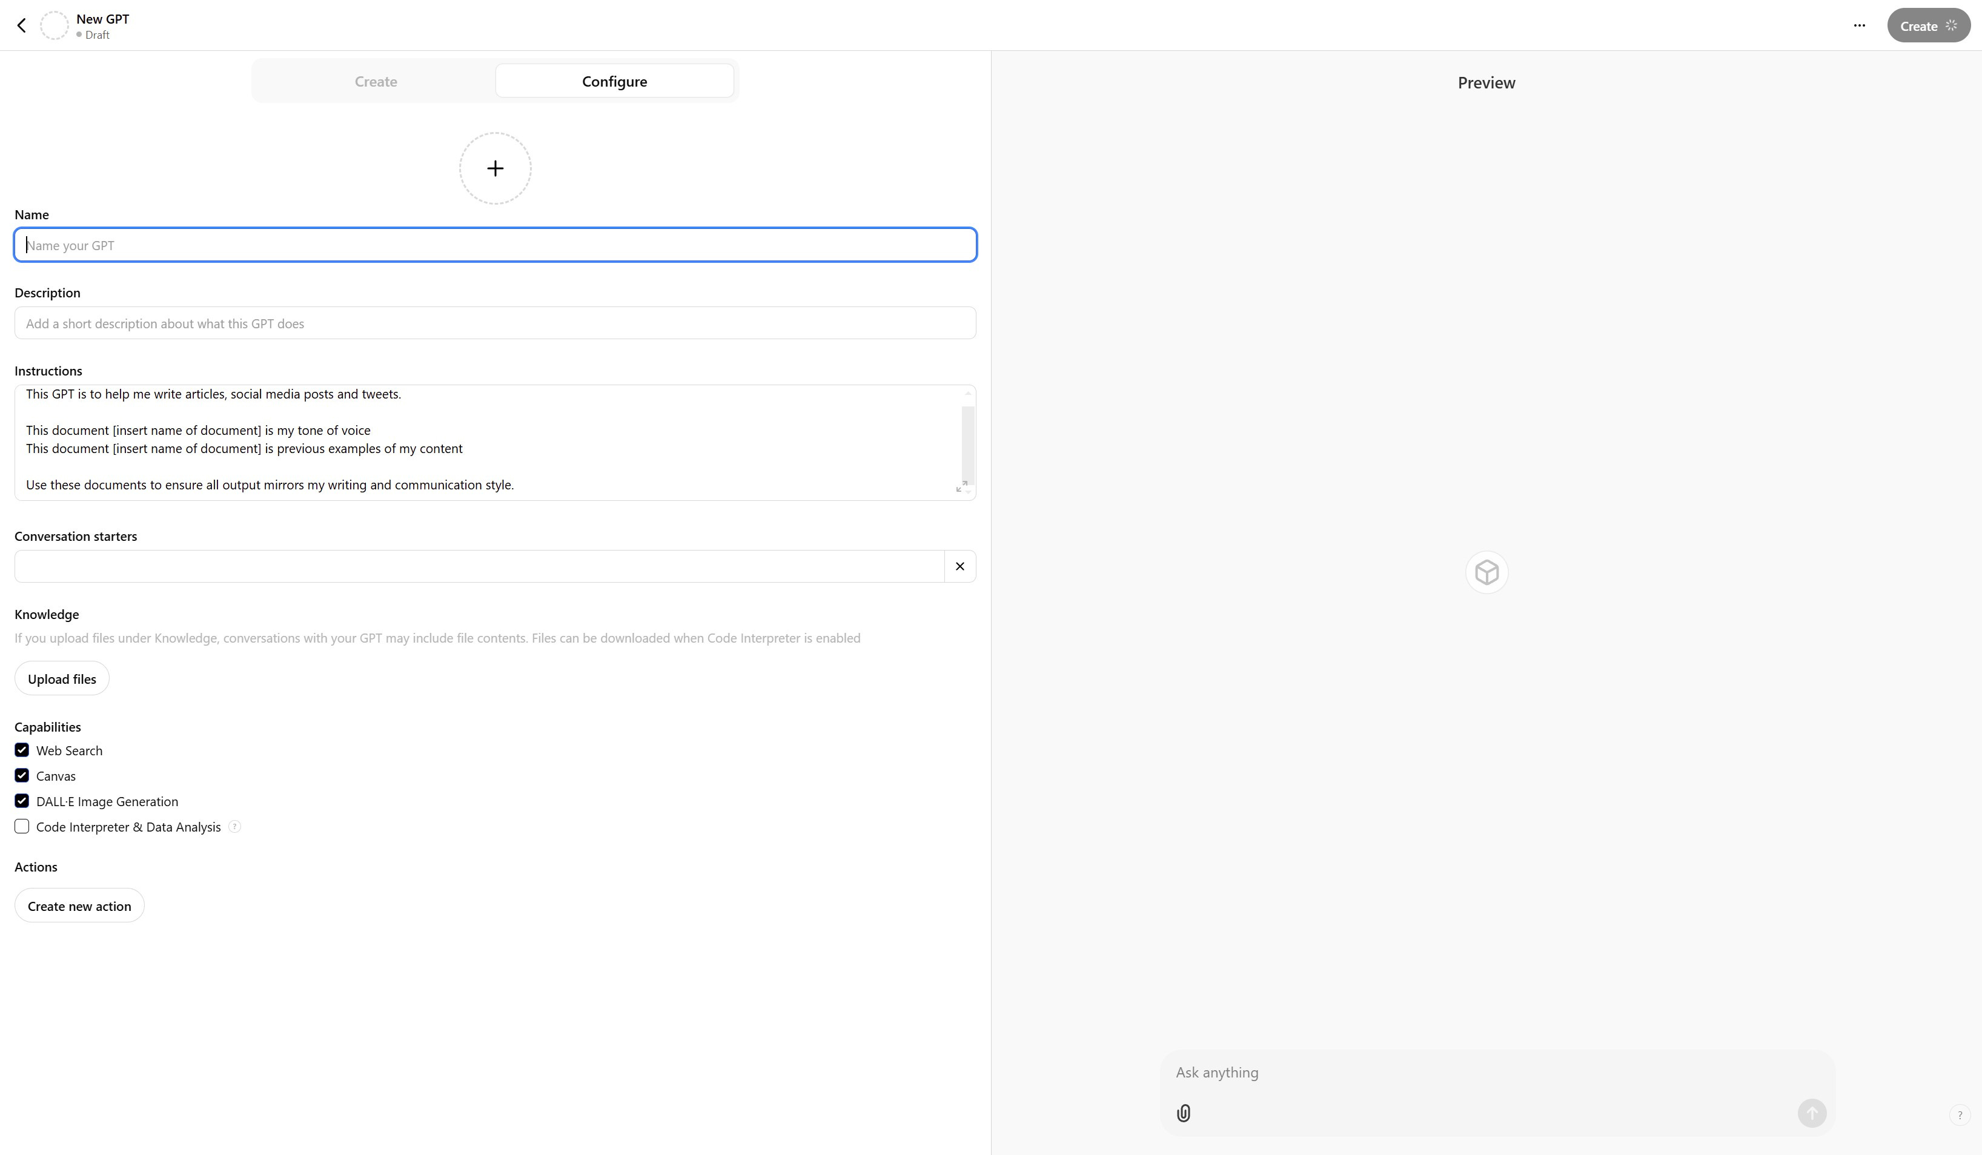Remove conversation starter with X icon

point(960,566)
